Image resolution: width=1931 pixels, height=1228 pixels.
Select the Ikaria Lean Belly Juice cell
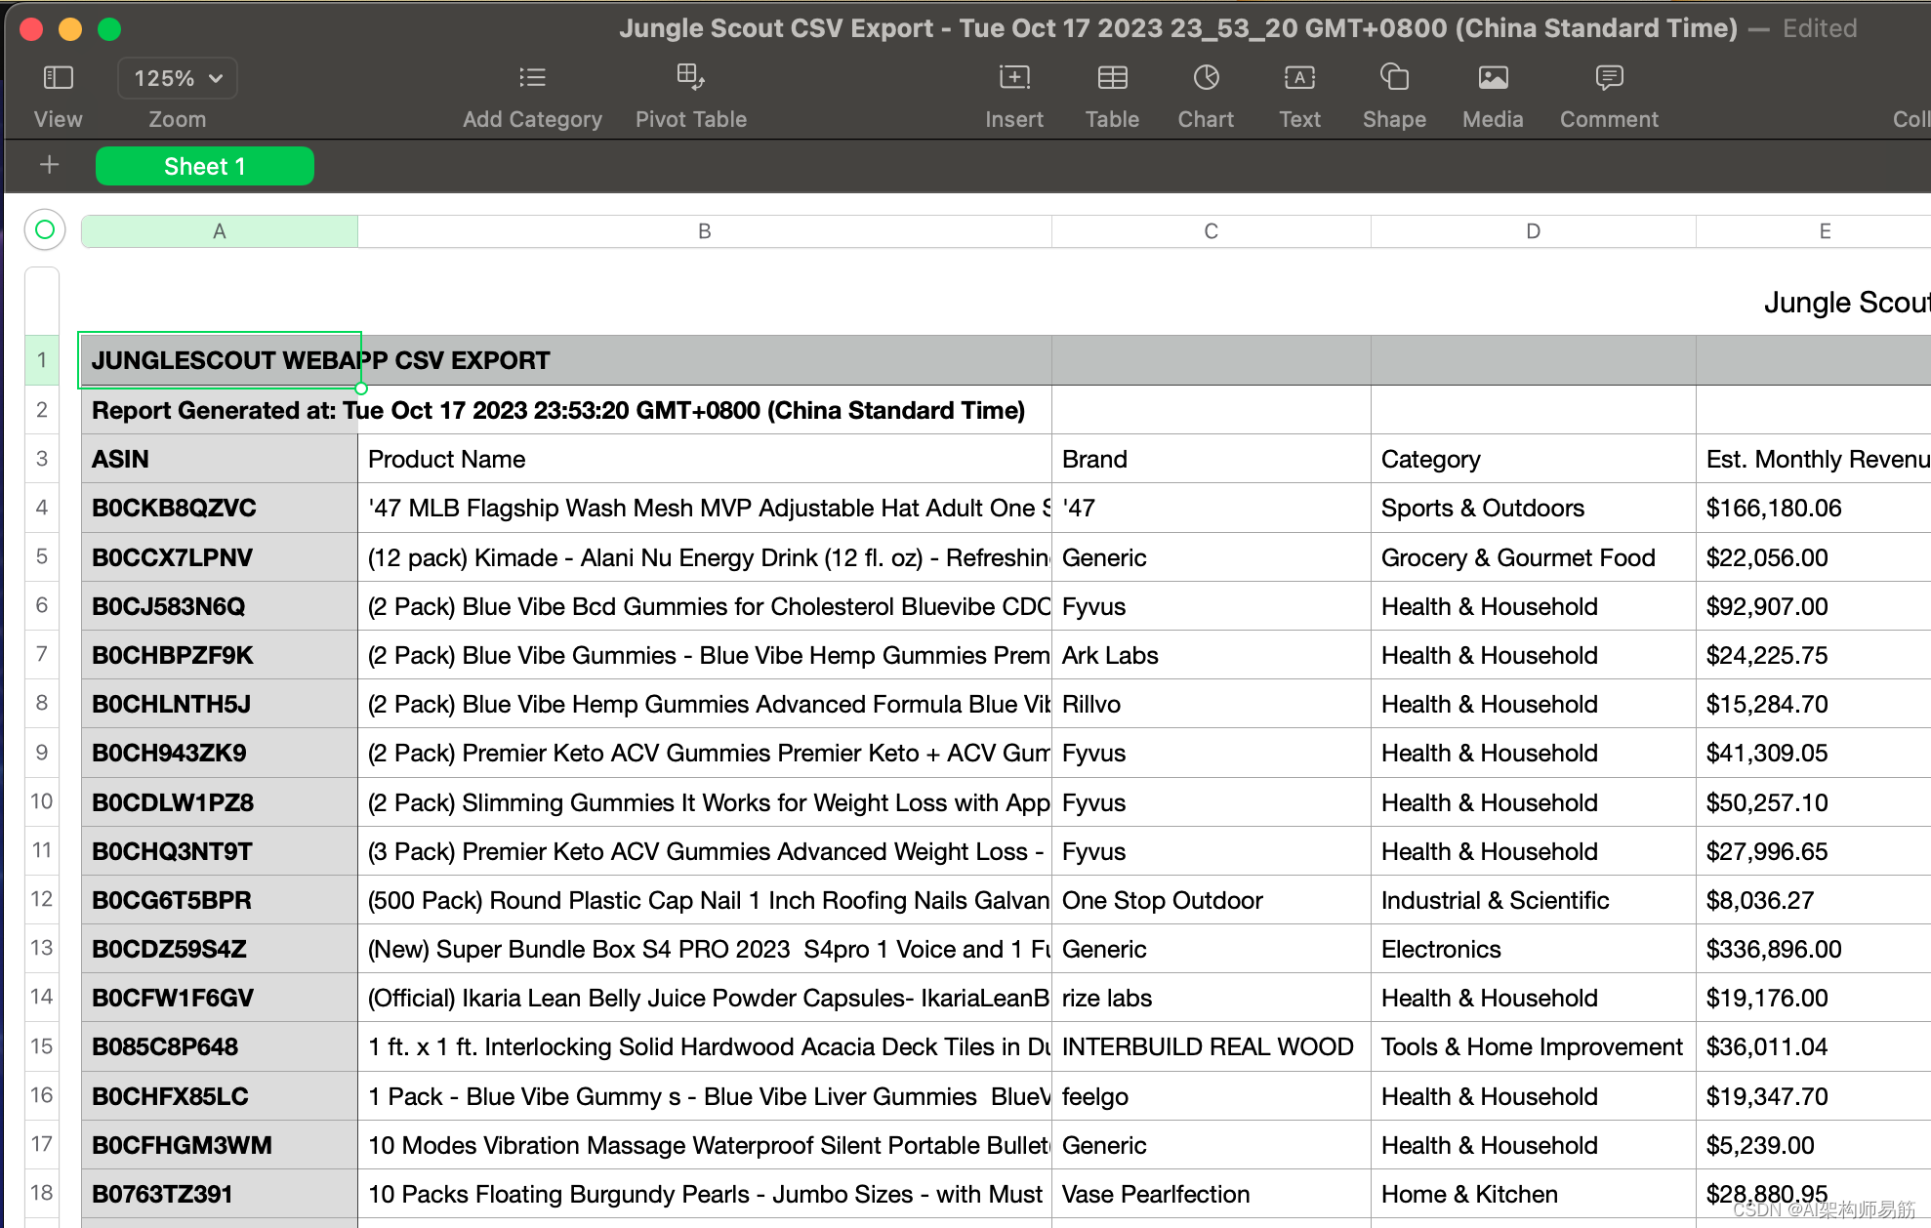tap(705, 998)
